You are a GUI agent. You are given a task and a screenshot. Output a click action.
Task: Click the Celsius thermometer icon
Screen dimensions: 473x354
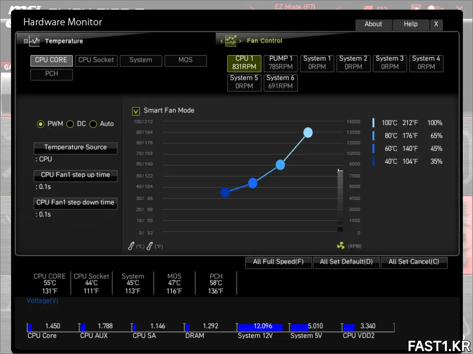coord(131,246)
